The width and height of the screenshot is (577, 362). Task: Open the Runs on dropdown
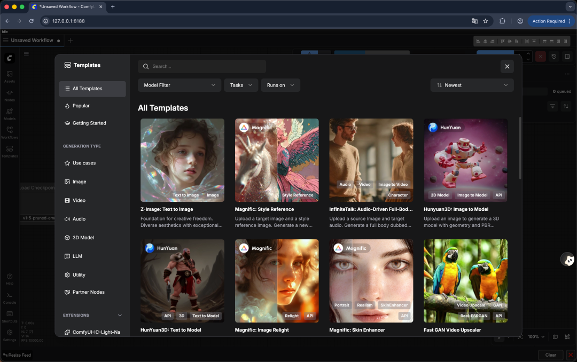point(280,85)
